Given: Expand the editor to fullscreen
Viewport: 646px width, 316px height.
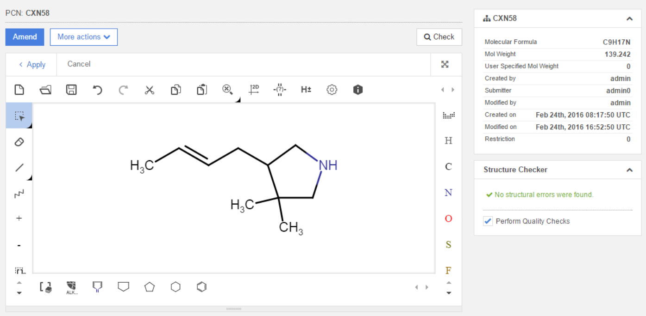Looking at the screenshot, I should [445, 64].
